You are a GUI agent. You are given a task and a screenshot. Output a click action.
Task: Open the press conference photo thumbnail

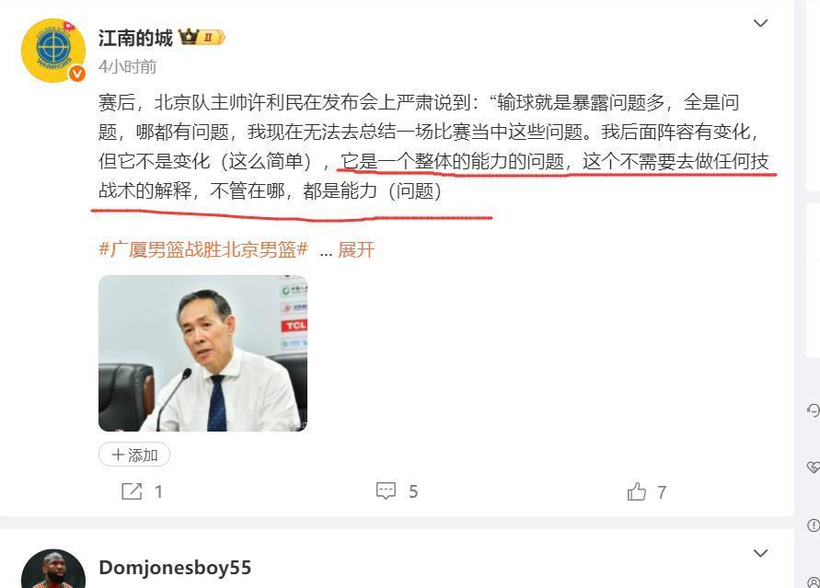point(202,353)
